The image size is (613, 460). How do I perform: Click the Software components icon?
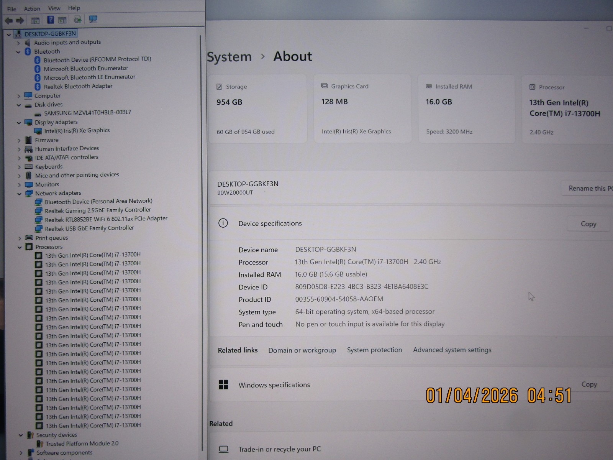point(31,453)
